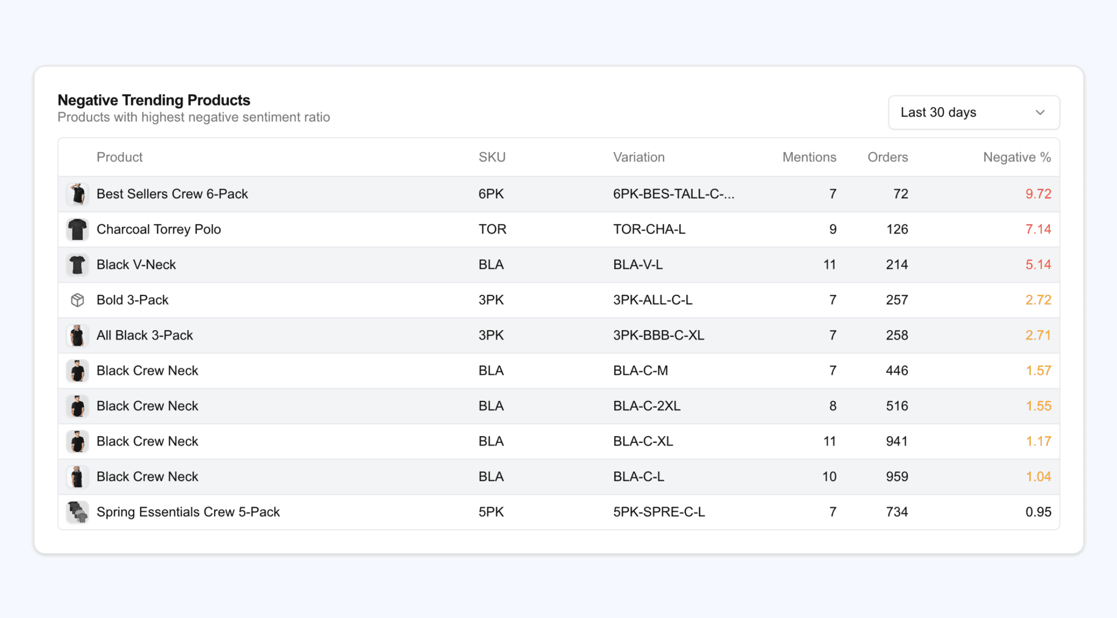Expand the truncated 6PK-BES-TALL-C variation
Image resolution: width=1117 pixels, height=618 pixels.
pyautogui.click(x=674, y=194)
